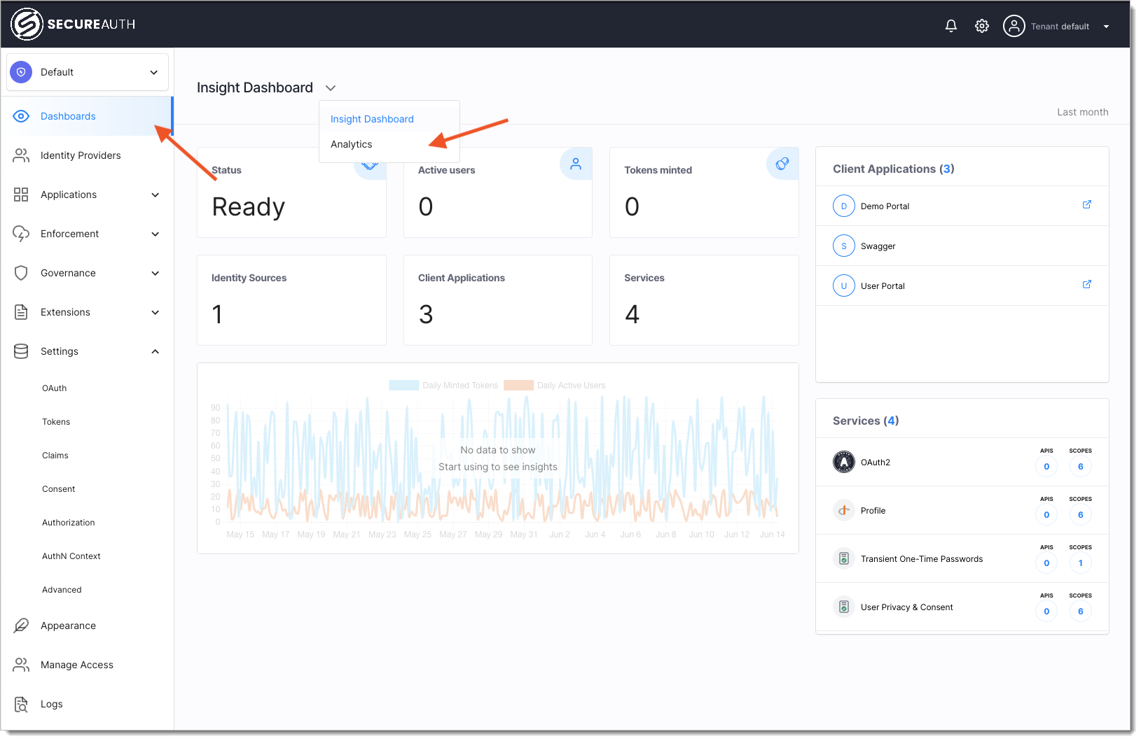Image resolution: width=1141 pixels, height=741 pixels.
Task: Click Profile APIs count badge
Action: [1046, 515]
